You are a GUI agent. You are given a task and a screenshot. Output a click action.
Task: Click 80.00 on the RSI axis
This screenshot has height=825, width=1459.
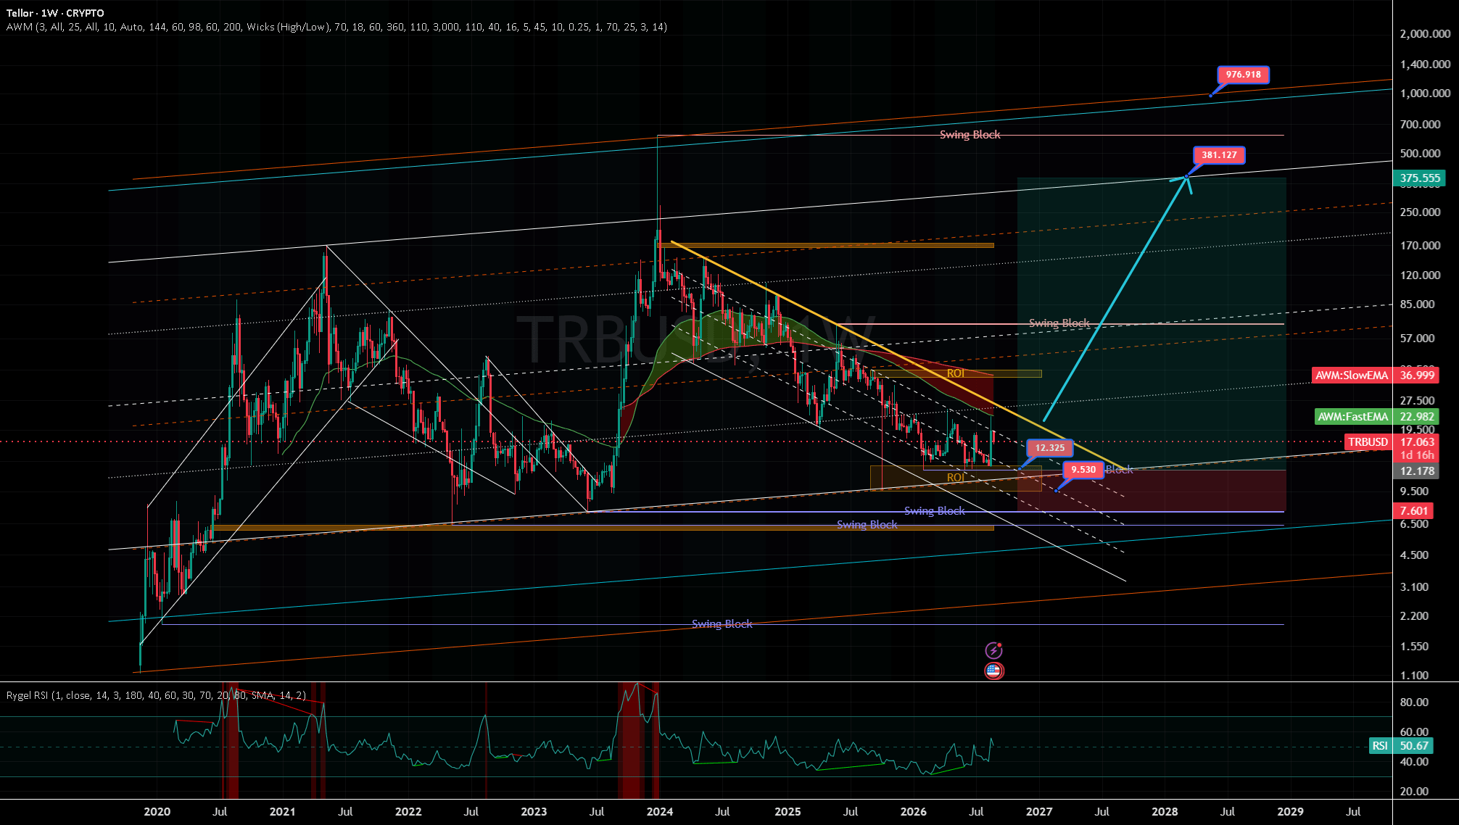(x=1415, y=702)
